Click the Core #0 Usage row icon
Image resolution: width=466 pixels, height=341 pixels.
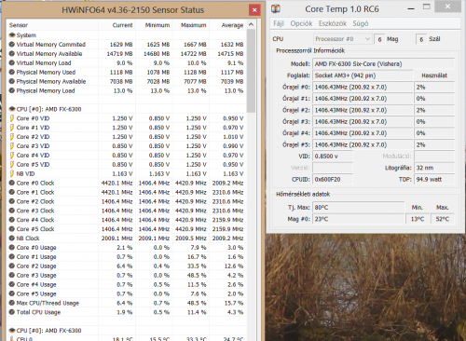pyautogui.click(x=12, y=248)
